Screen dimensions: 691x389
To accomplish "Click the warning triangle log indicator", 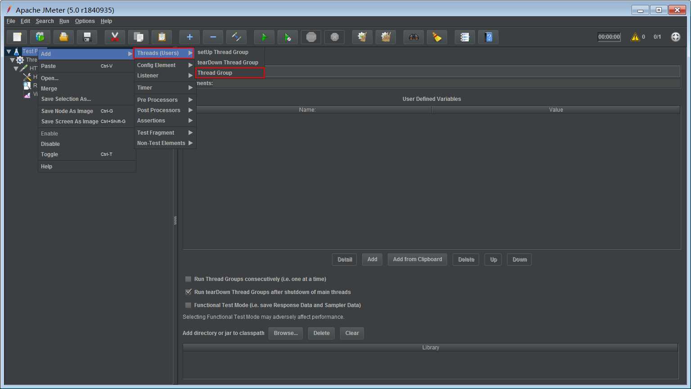I will point(635,37).
